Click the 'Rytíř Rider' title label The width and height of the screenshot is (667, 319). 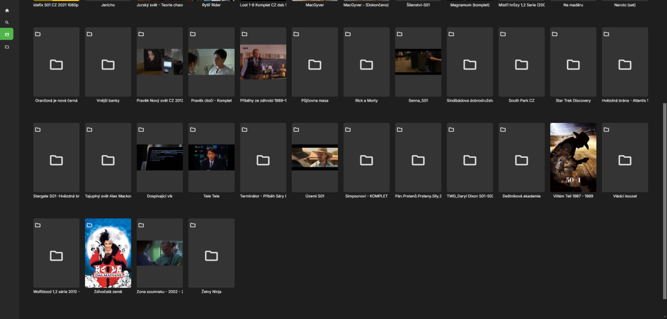211,5
